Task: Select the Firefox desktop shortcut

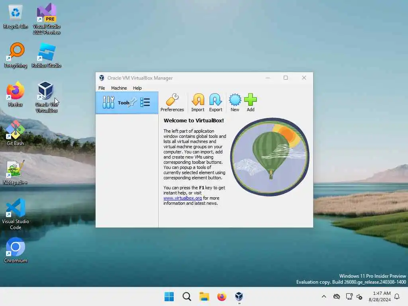Action: pyautogui.click(x=16, y=94)
